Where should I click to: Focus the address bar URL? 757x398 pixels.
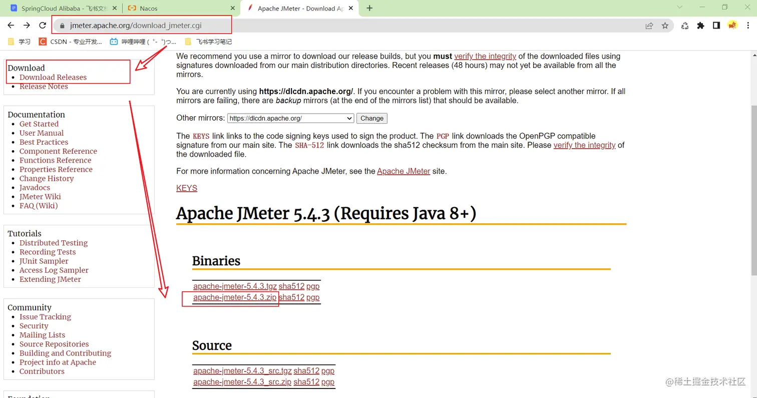click(136, 25)
